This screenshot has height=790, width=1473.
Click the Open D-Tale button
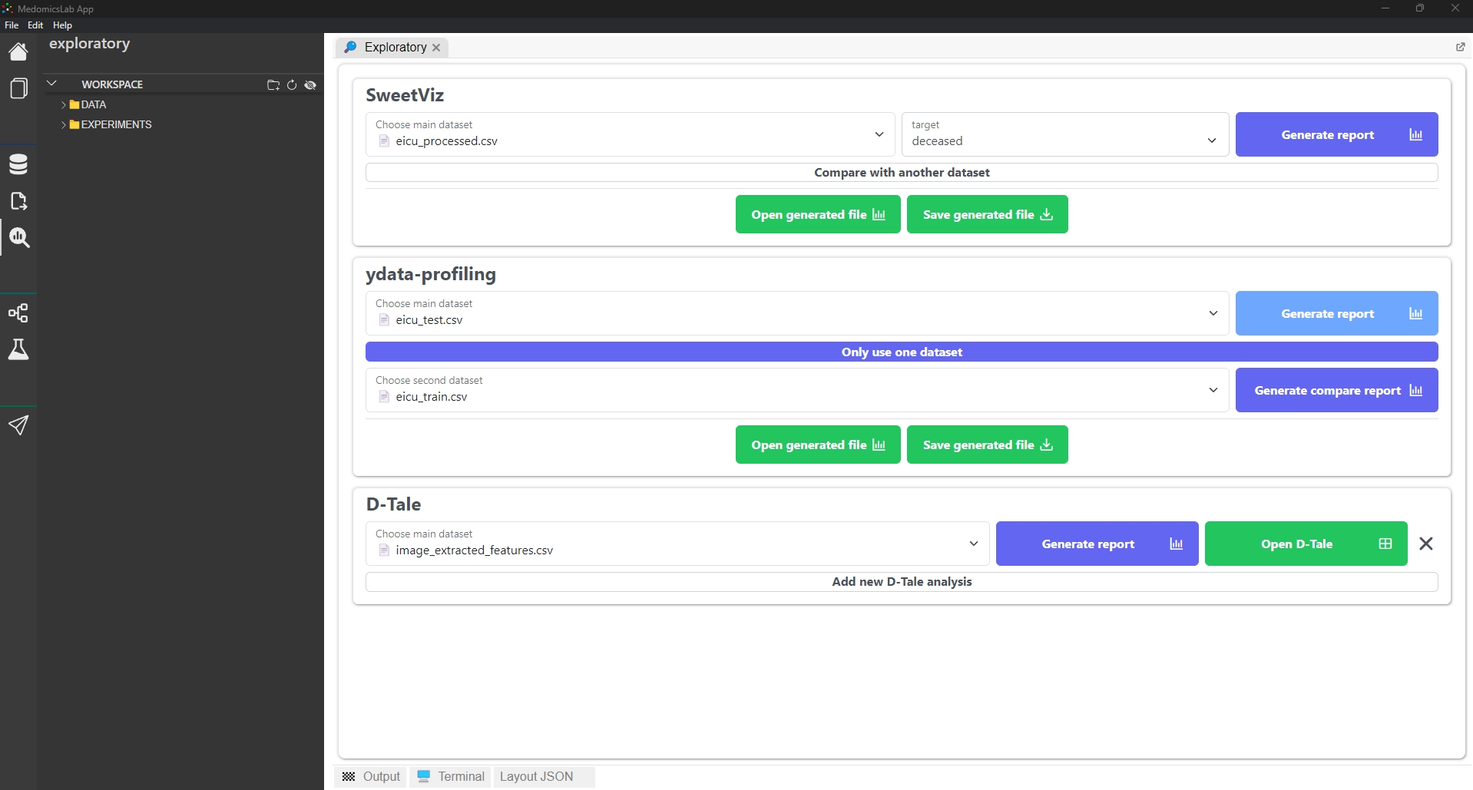tap(1305, 544)
